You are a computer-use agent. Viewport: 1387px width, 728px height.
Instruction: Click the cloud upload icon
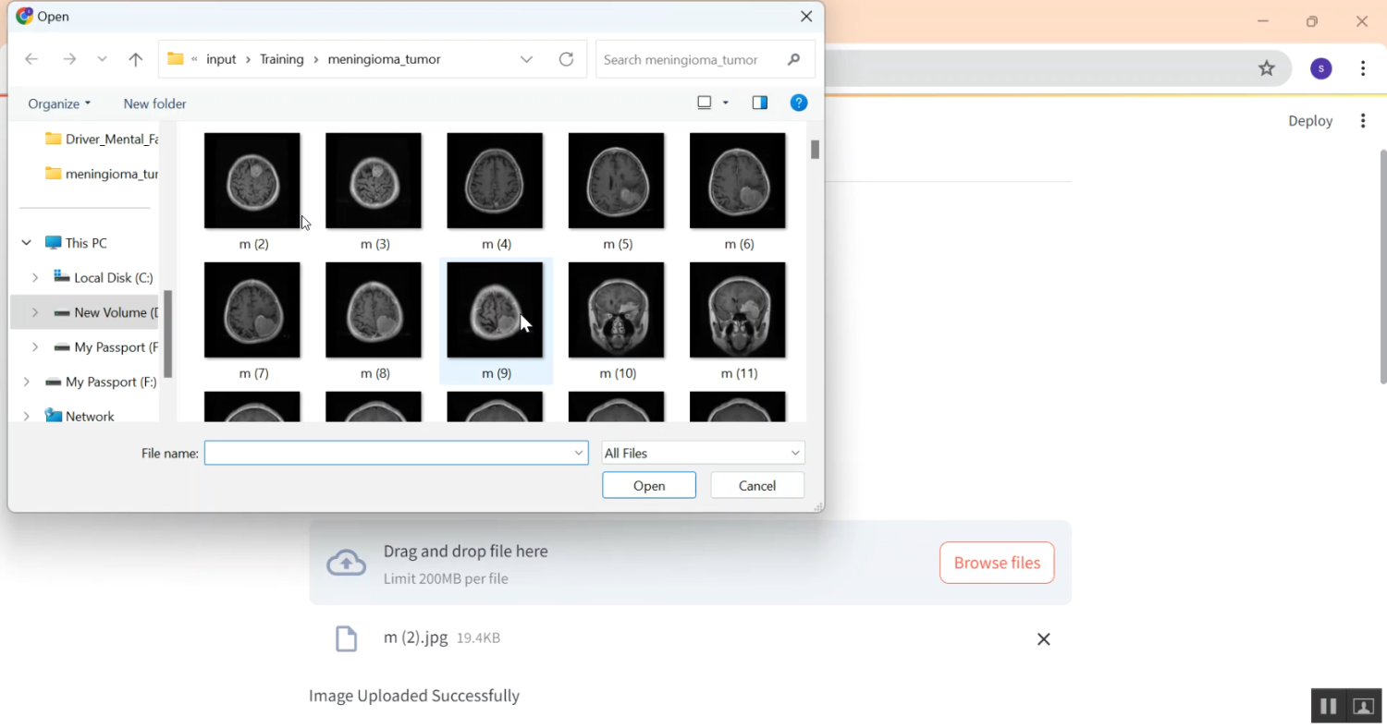click(347, 563)
